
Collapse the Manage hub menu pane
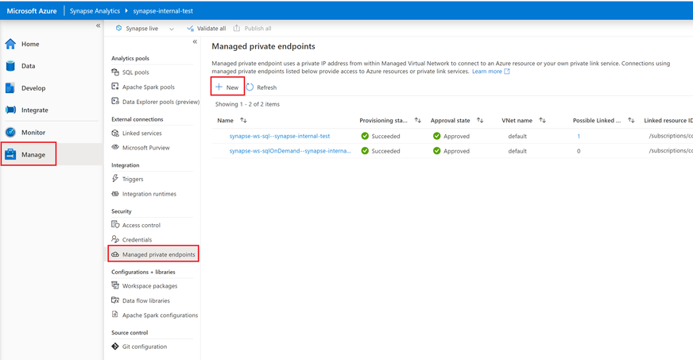195,41
